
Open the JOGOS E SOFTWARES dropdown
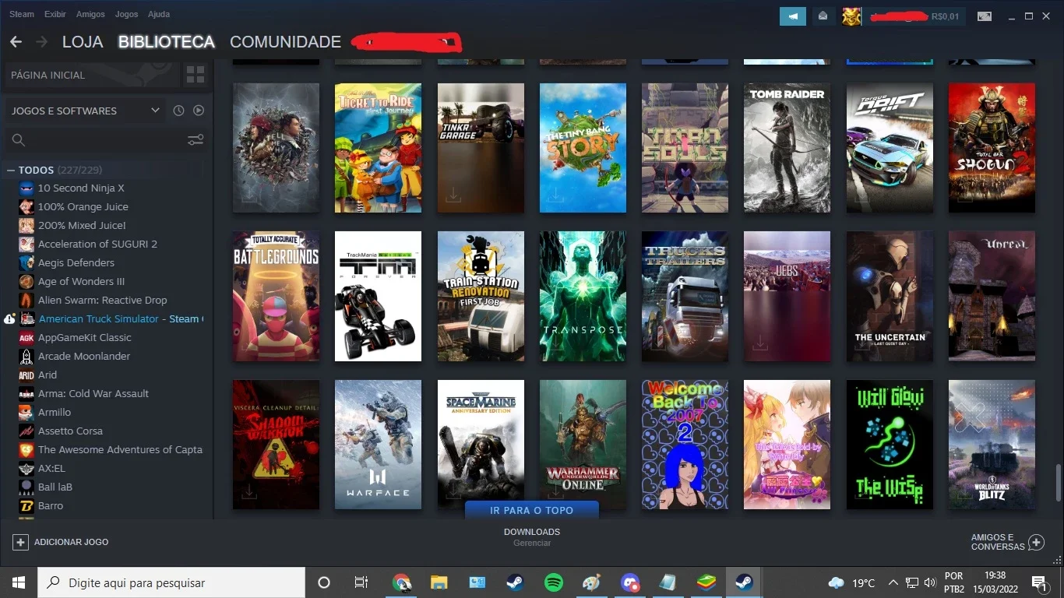point(86,111)
